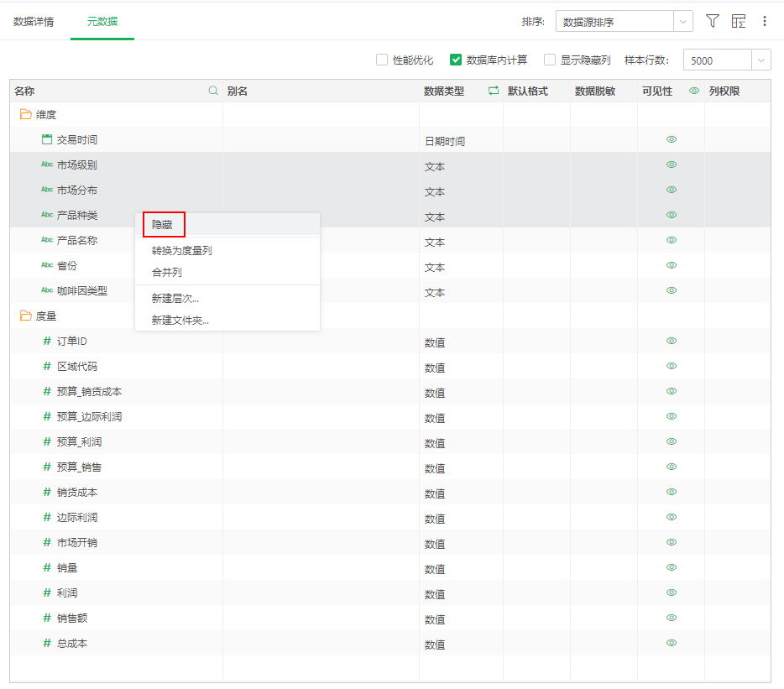Open the 排序 数据源排序 dropdown

pyautogui.click(x=624, y=22)
